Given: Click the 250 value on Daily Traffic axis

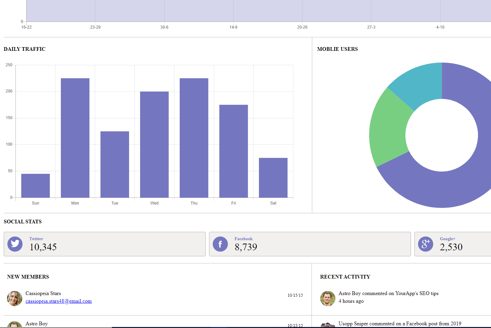Looking at the screenshot, I should click(x=9, y=65).
